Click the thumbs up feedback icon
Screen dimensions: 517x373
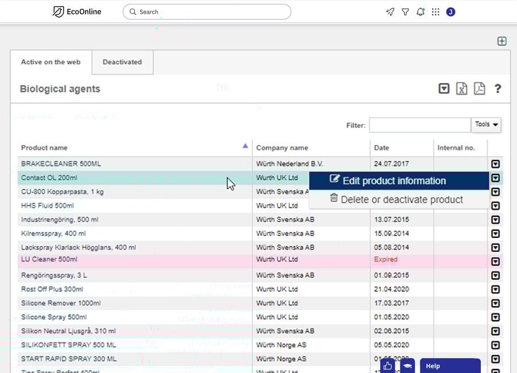[x=388, y=366]
